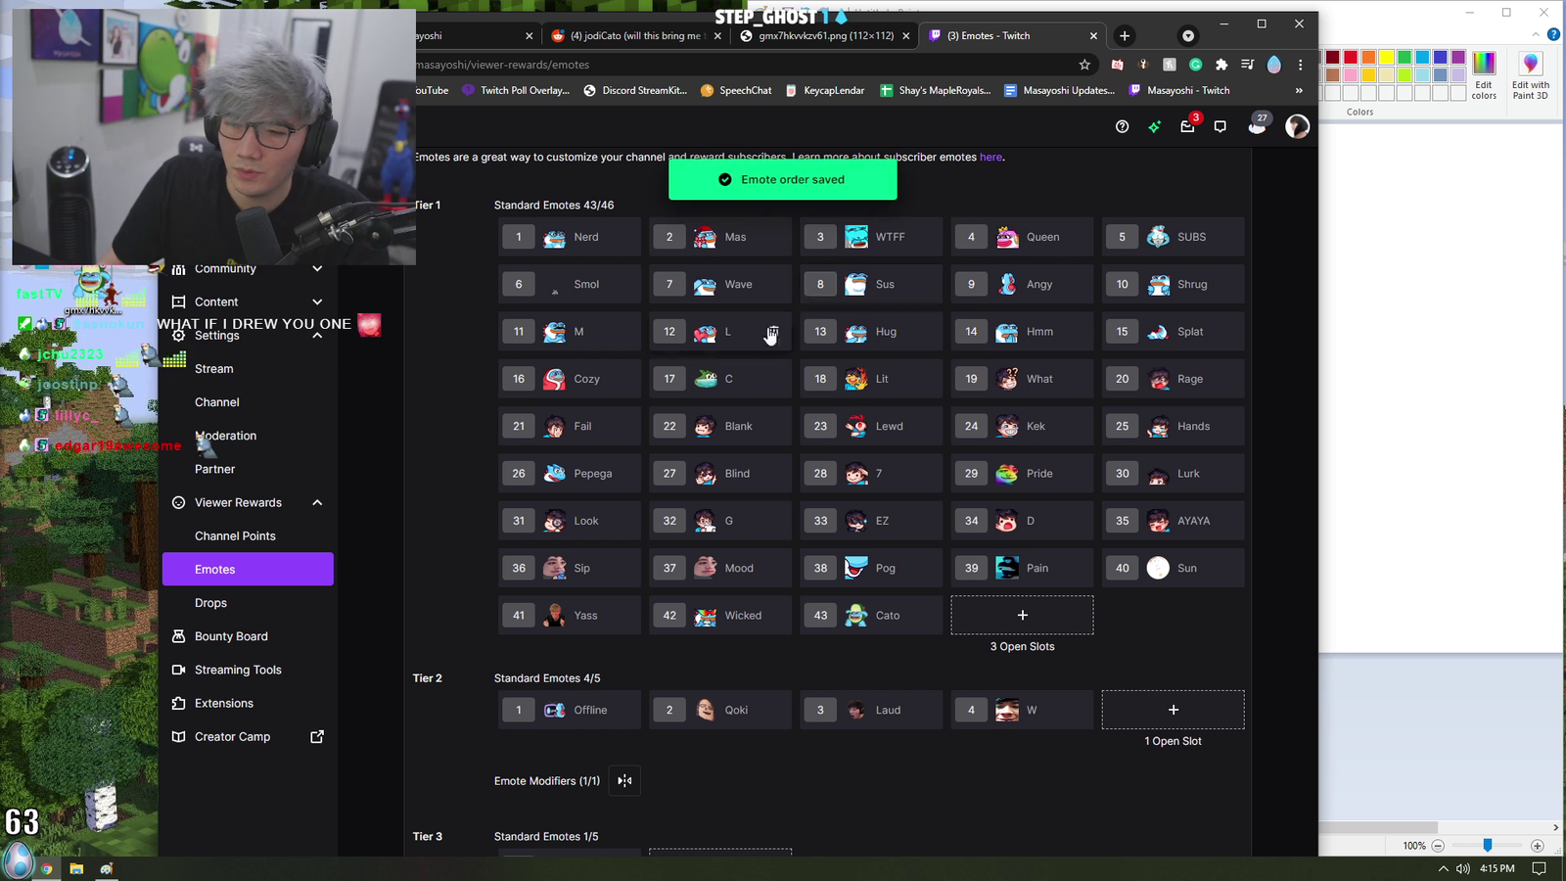The height and width of the screenshot is (881, 1566).
Task: Open Chrome from the Windows taskbar
Action: click(x=46, y=868)
